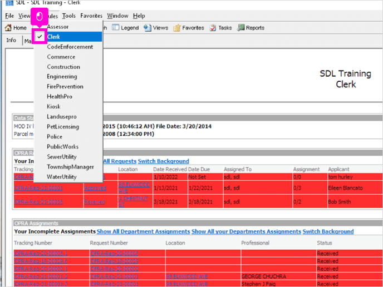Open the Help menu
This screenshot has width=383, height=287.
click(x=139, y=16)
